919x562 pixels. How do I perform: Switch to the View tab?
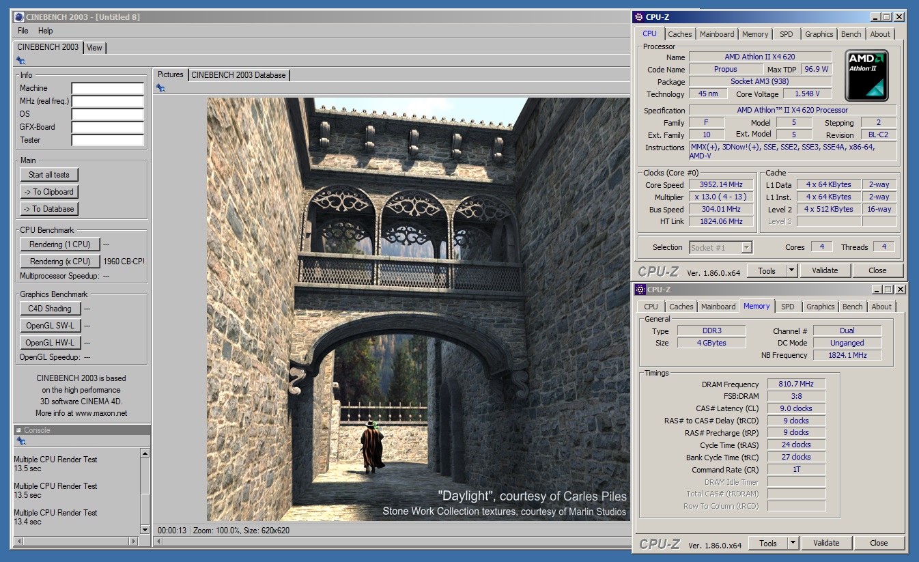94,47
